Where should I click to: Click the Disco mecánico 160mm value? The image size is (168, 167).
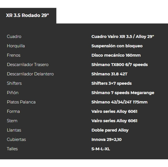[116, 55]
